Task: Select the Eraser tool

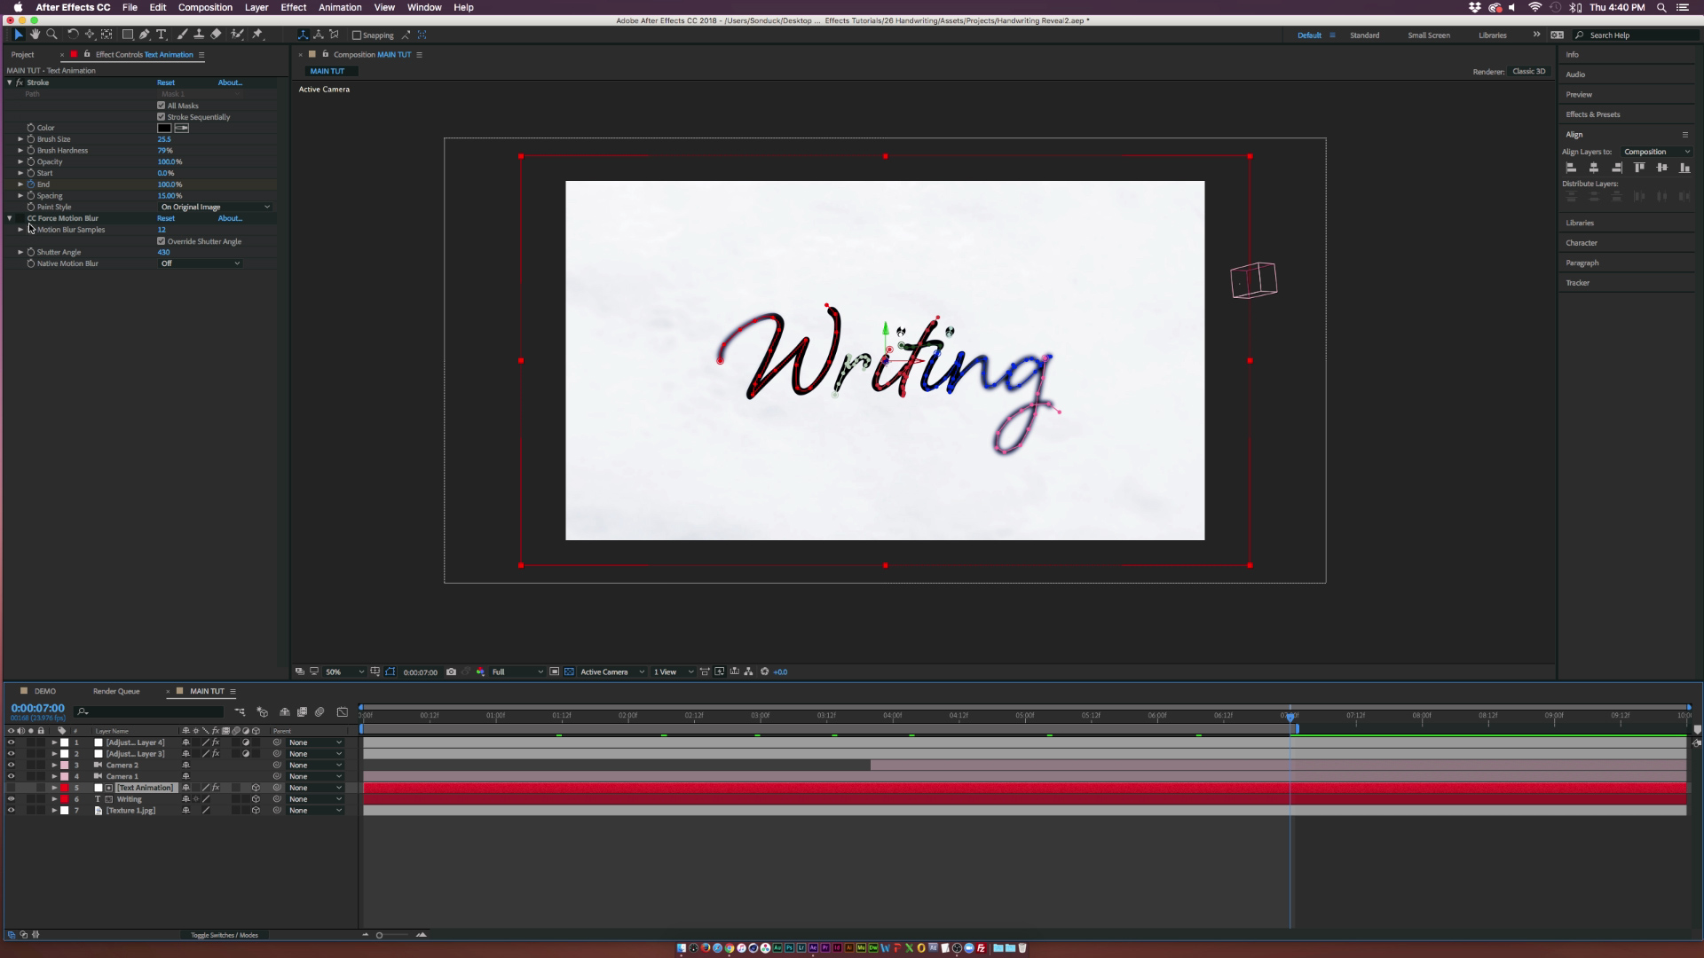Action: tap(216, 35)
